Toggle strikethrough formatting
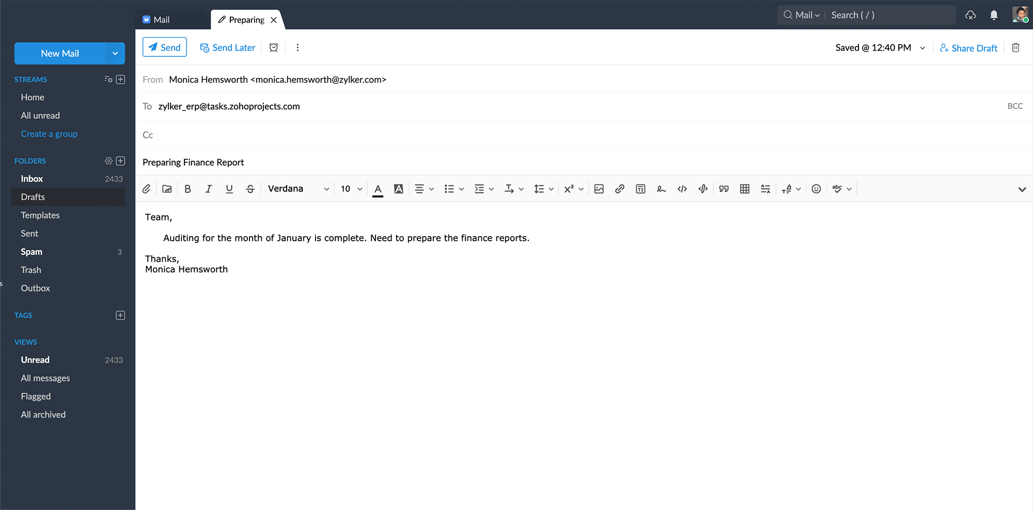 coord(250,189)
